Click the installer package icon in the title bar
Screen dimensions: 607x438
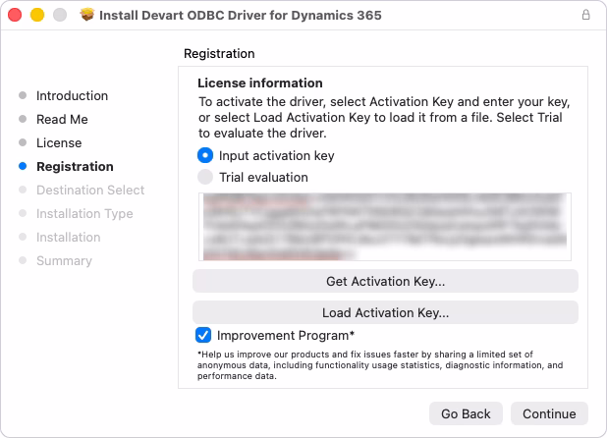[87, 15]
